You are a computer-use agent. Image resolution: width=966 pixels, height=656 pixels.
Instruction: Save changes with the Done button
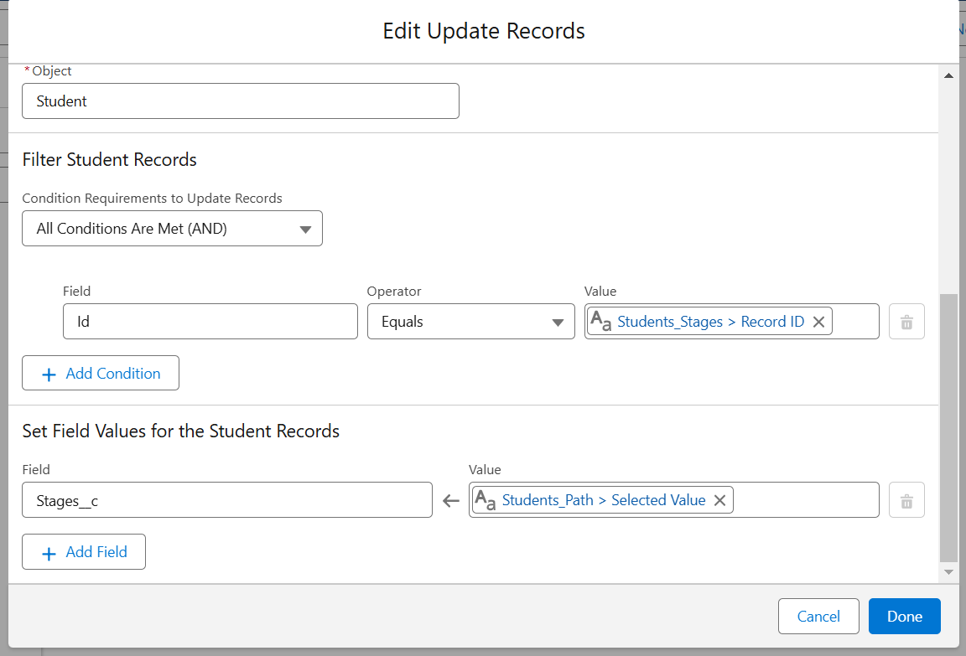point(904,616)
